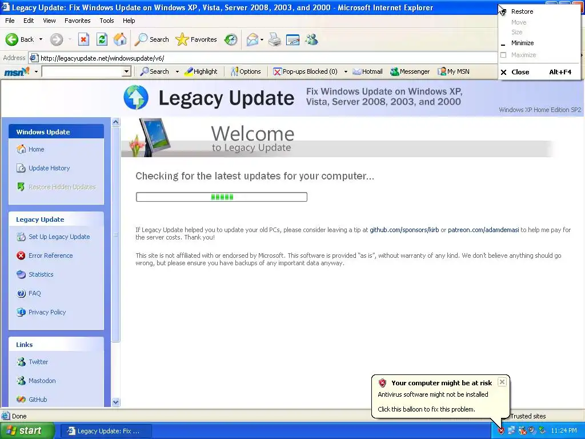Toggle Highlight on the MSN toolbar
585x439 pixels.
201,71
